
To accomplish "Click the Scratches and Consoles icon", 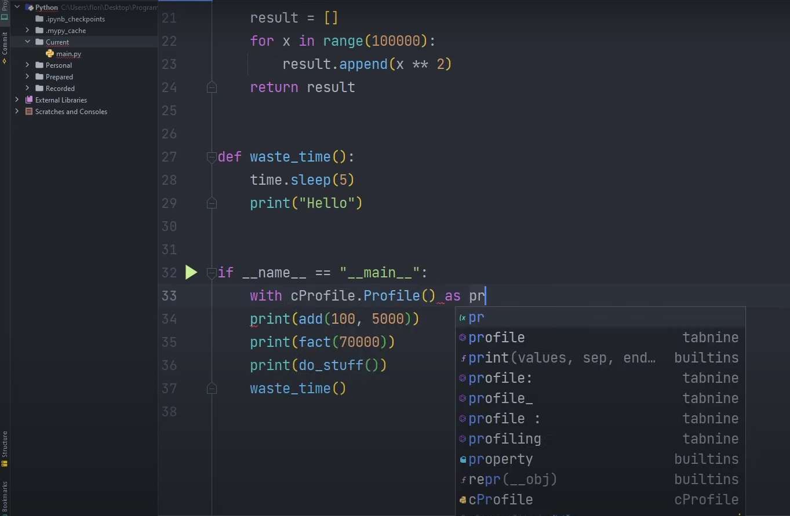I will pos(29,111).
